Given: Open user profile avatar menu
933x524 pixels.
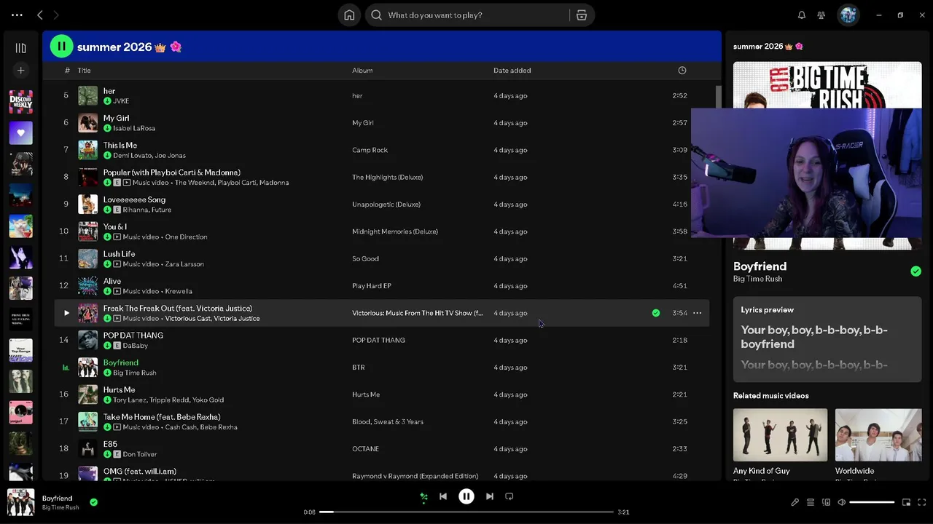Looking at the screenshot, I should point(848,15).
